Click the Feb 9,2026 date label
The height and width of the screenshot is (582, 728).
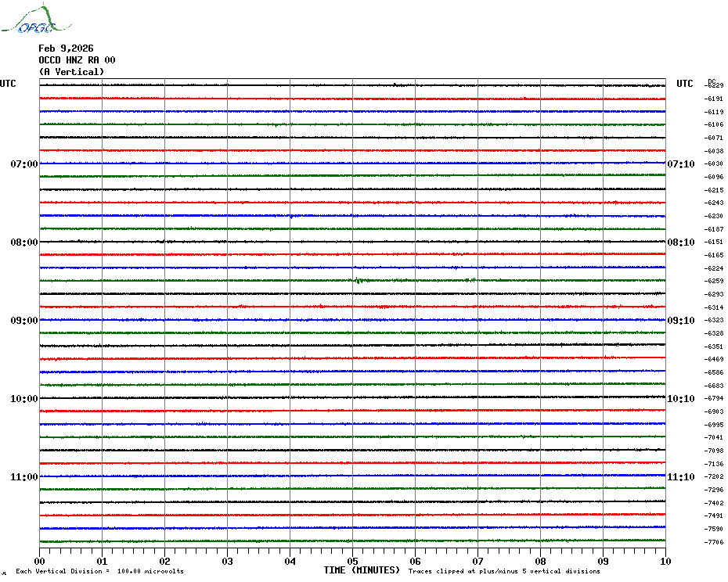[66, 48]
